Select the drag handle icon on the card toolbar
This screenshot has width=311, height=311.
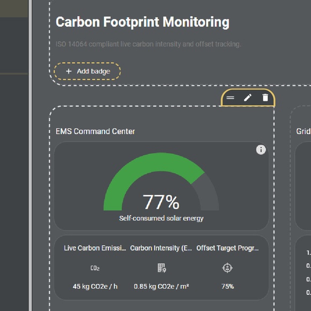pos(230,98)
